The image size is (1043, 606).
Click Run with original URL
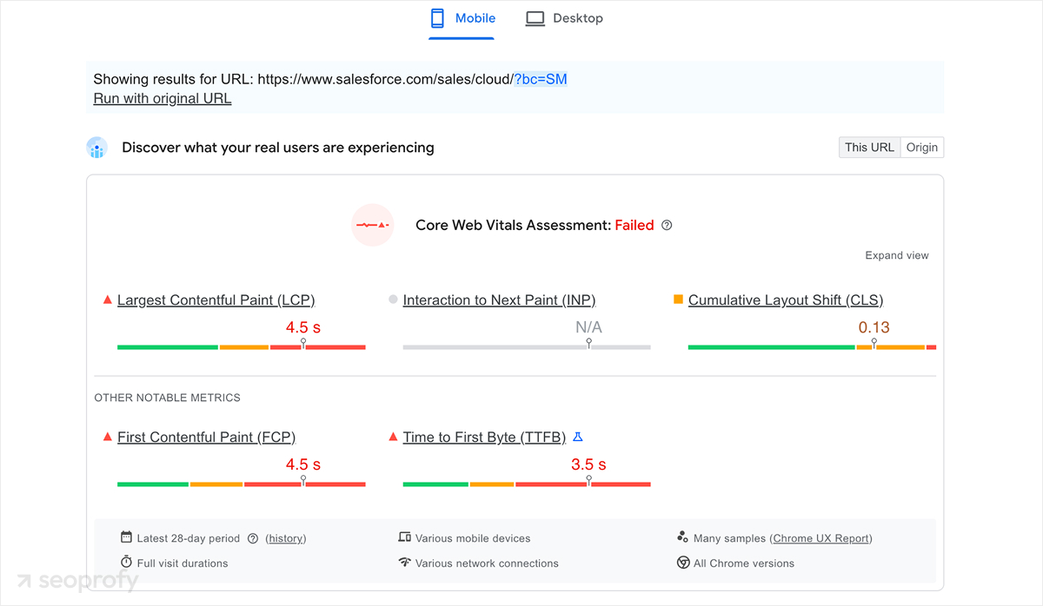tap(163, 98)
